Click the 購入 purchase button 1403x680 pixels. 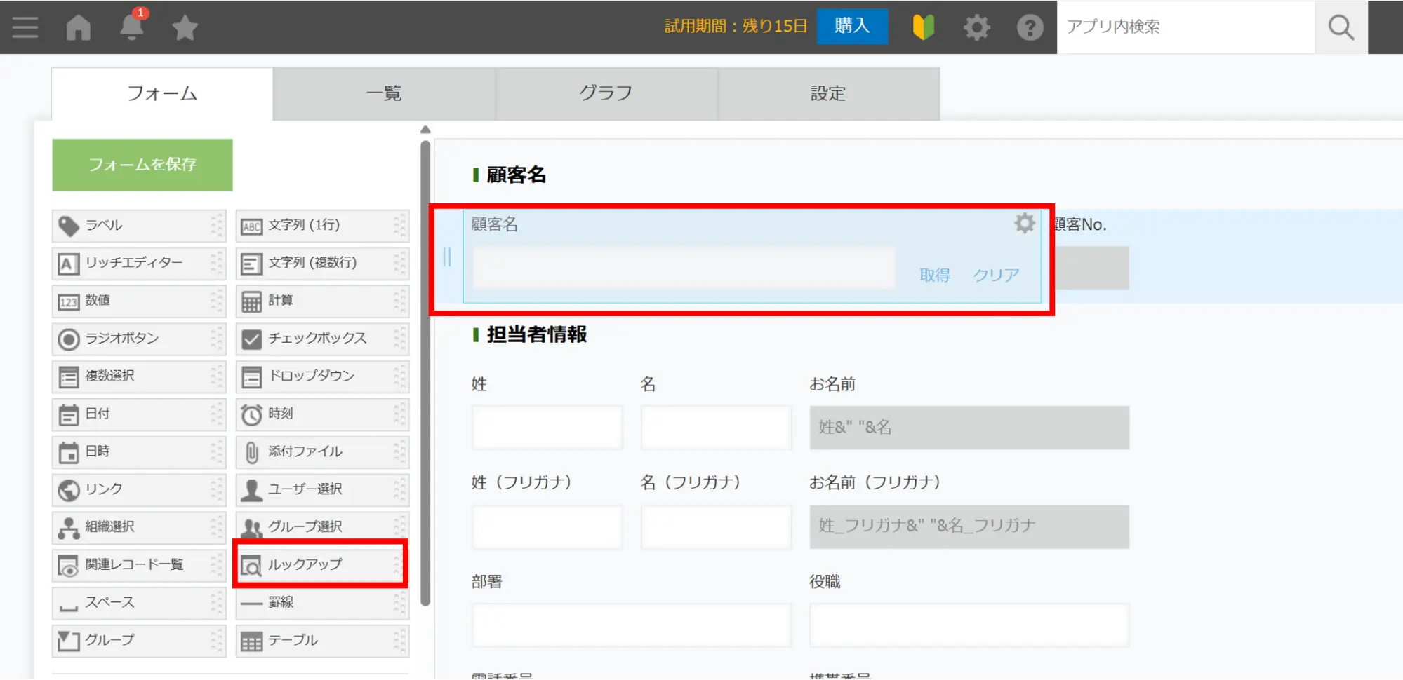(852, 26)
